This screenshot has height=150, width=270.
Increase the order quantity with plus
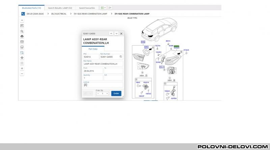(x=107, y=93)
